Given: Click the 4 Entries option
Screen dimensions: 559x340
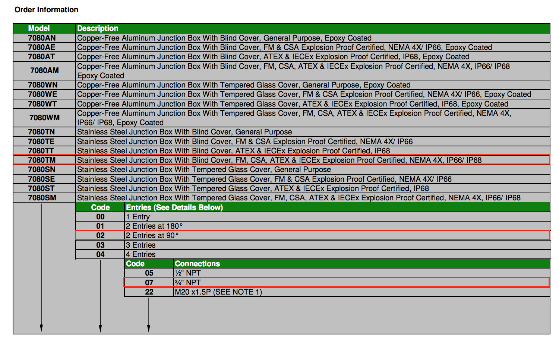Looking at the screenshot, I should pyautogui.click(x=140, y=254).
